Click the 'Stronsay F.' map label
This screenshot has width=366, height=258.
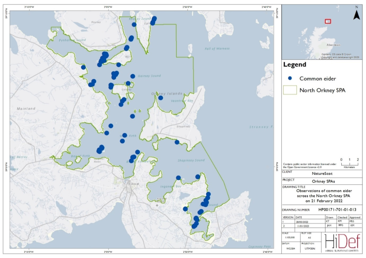click(261, 127)
